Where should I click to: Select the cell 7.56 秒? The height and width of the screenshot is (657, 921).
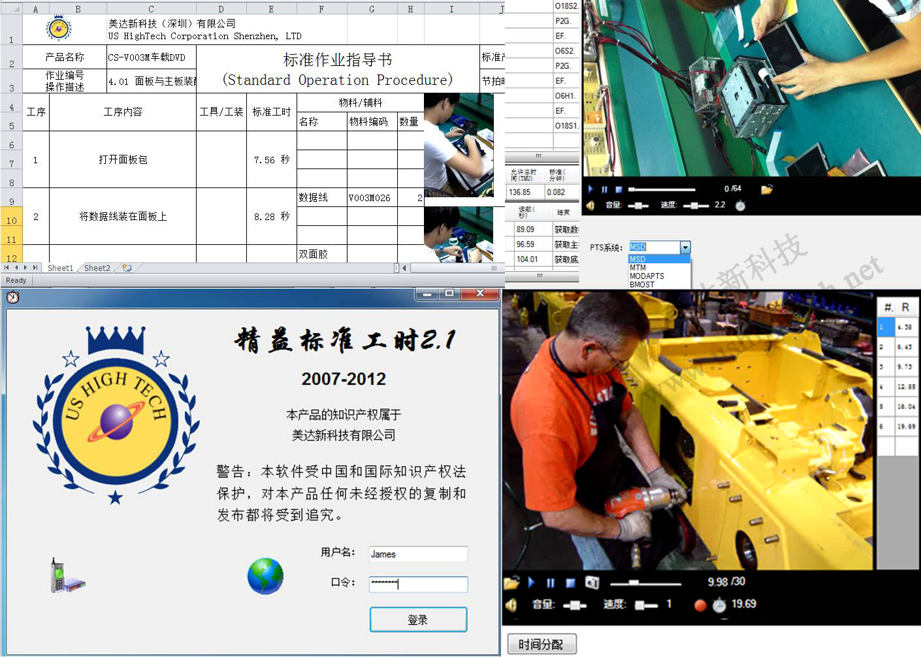pos(272,159)
